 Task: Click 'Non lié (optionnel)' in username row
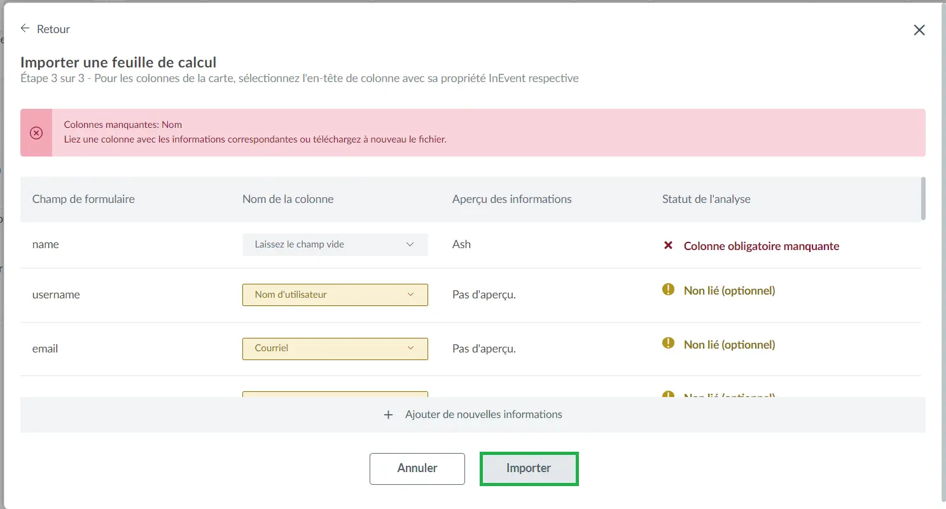pyautogui.click(x=729, y=291)
